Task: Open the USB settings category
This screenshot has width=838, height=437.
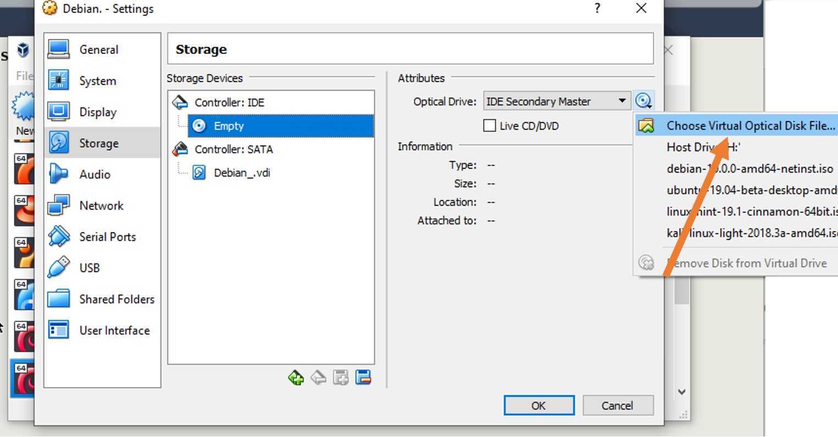Action: pos(102,268)
